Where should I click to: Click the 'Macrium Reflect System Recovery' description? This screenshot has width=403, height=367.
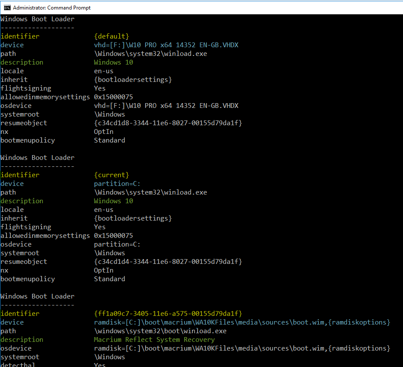click(154, 340)
